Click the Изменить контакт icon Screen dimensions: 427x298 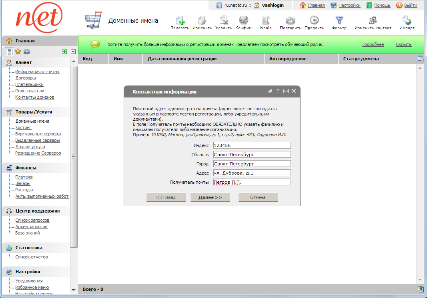point(373,20)
